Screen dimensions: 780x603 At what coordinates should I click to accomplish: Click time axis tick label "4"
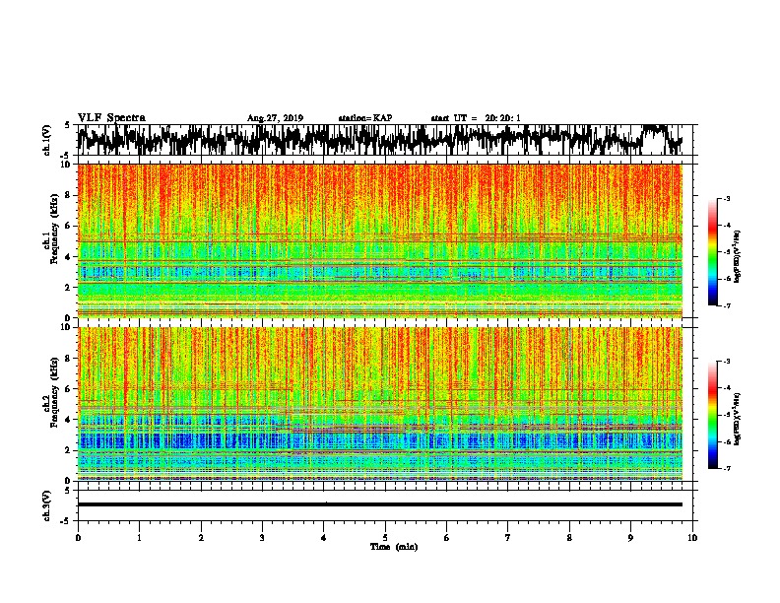coord(324,538)
